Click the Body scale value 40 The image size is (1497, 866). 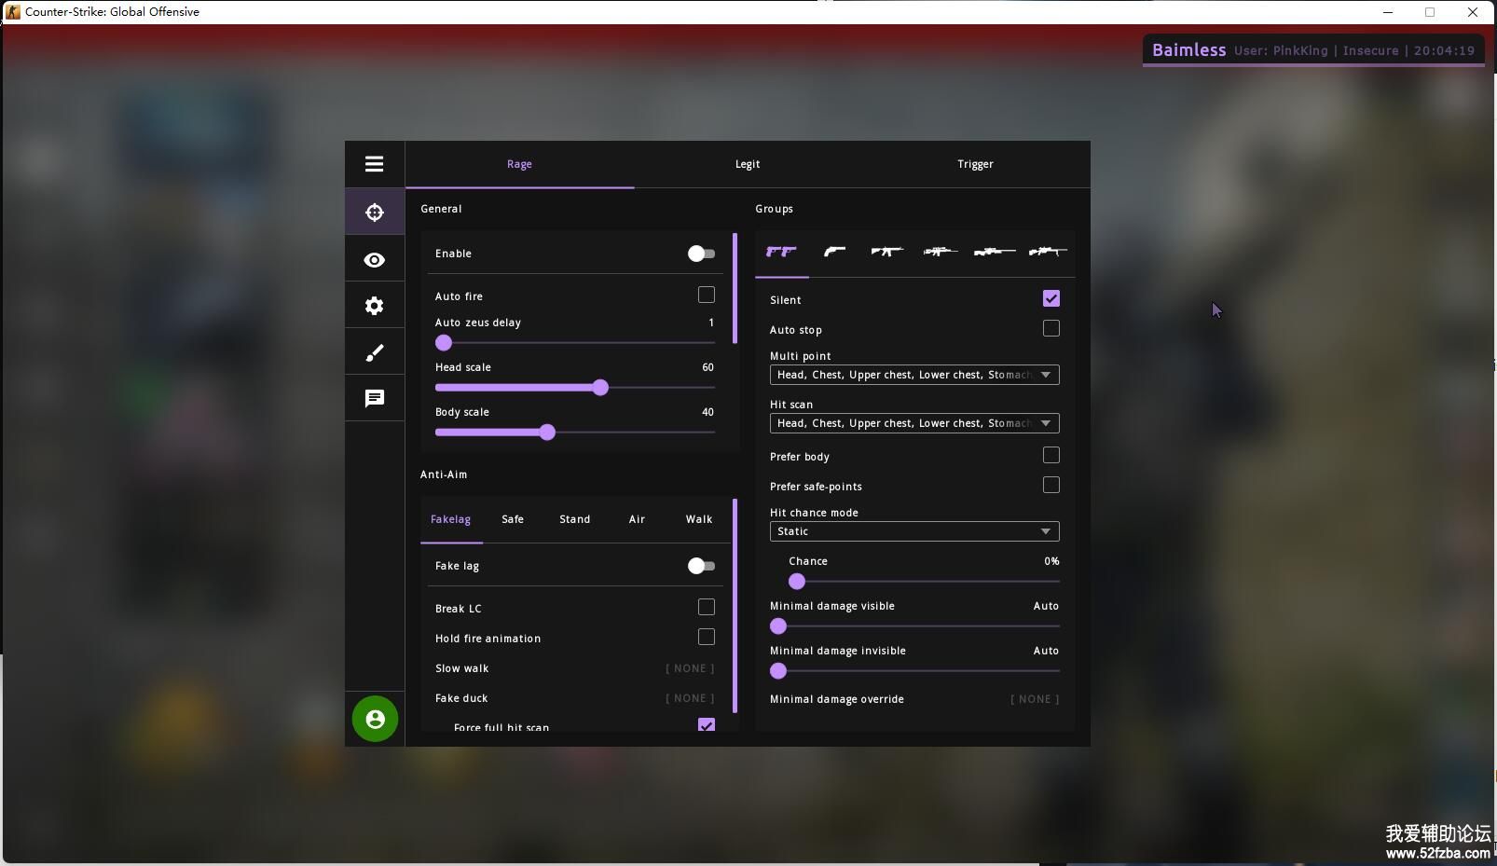tap(707, 412)
